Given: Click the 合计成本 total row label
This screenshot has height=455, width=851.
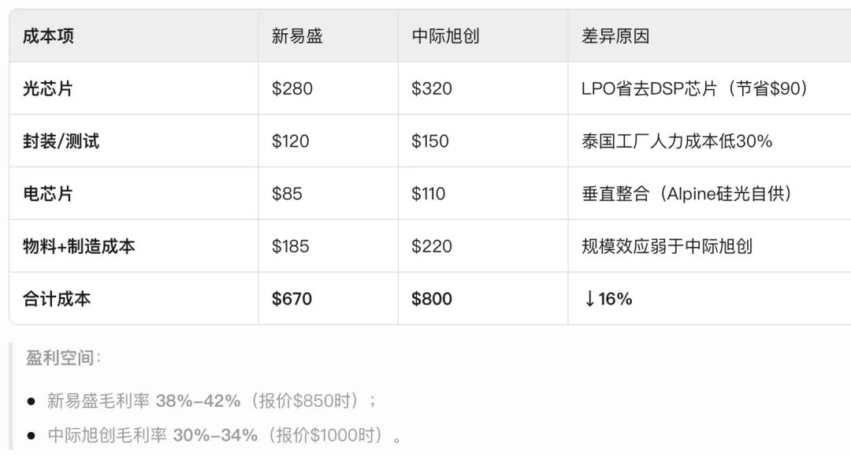Looking at the screenshot, I should click(x=57, y=299).
